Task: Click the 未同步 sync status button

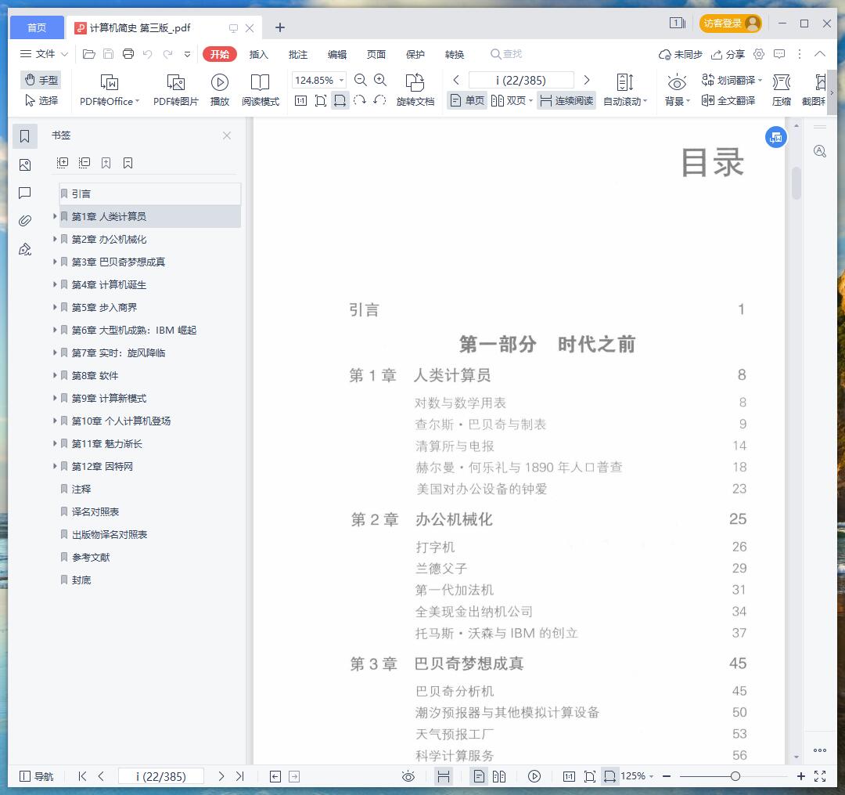Action: click(x=680, y=54)
